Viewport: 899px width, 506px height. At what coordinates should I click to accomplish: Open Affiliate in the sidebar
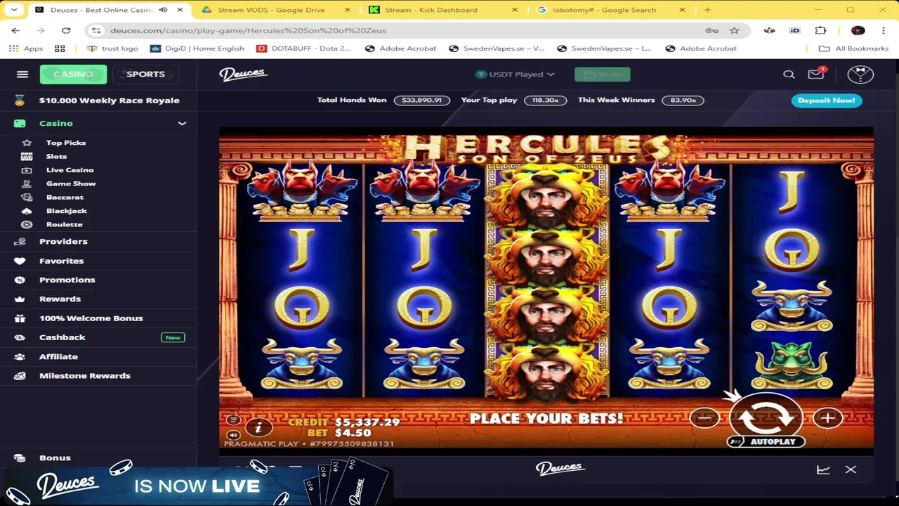click(x=58, y=356)
